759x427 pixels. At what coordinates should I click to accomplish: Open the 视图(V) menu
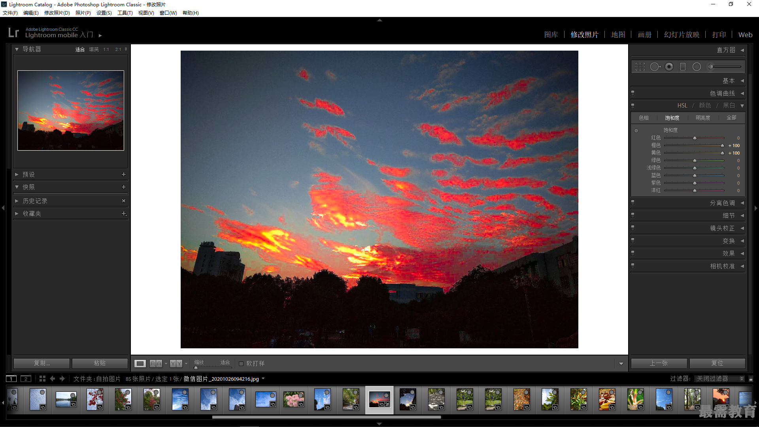click(x=146, y=13)
